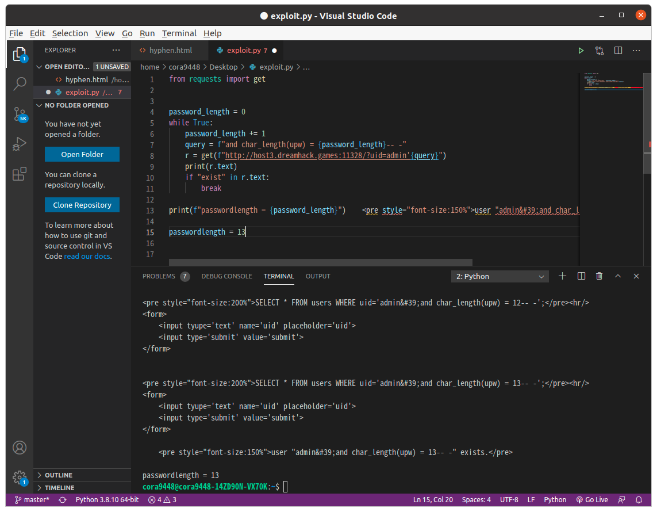Open the terminal selector dropdown 2: Python
Image resolution: width=657 pixels, height=512 pixels.
tap(500, 276)
